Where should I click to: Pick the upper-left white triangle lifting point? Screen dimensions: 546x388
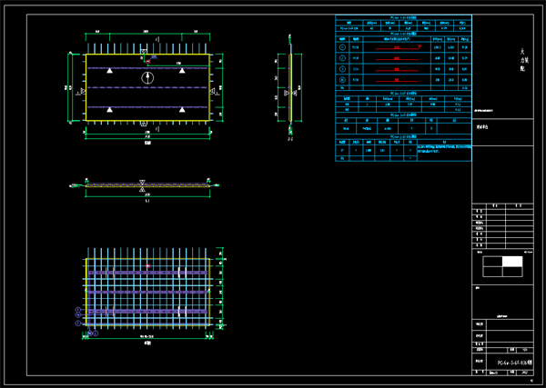tap(110, 71)
